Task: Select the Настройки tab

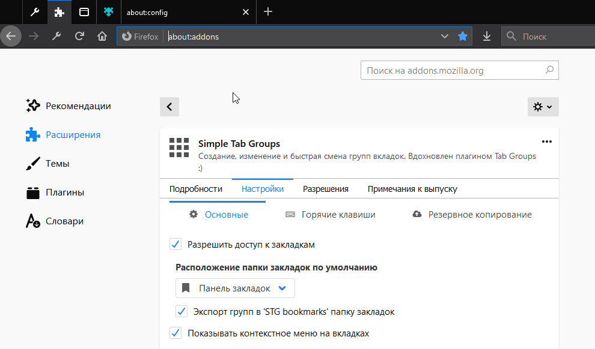Action: click(x=263, y=189)
